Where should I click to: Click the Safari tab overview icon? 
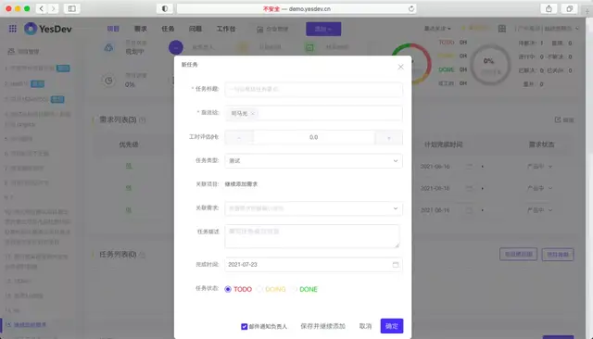coord(569,8)
